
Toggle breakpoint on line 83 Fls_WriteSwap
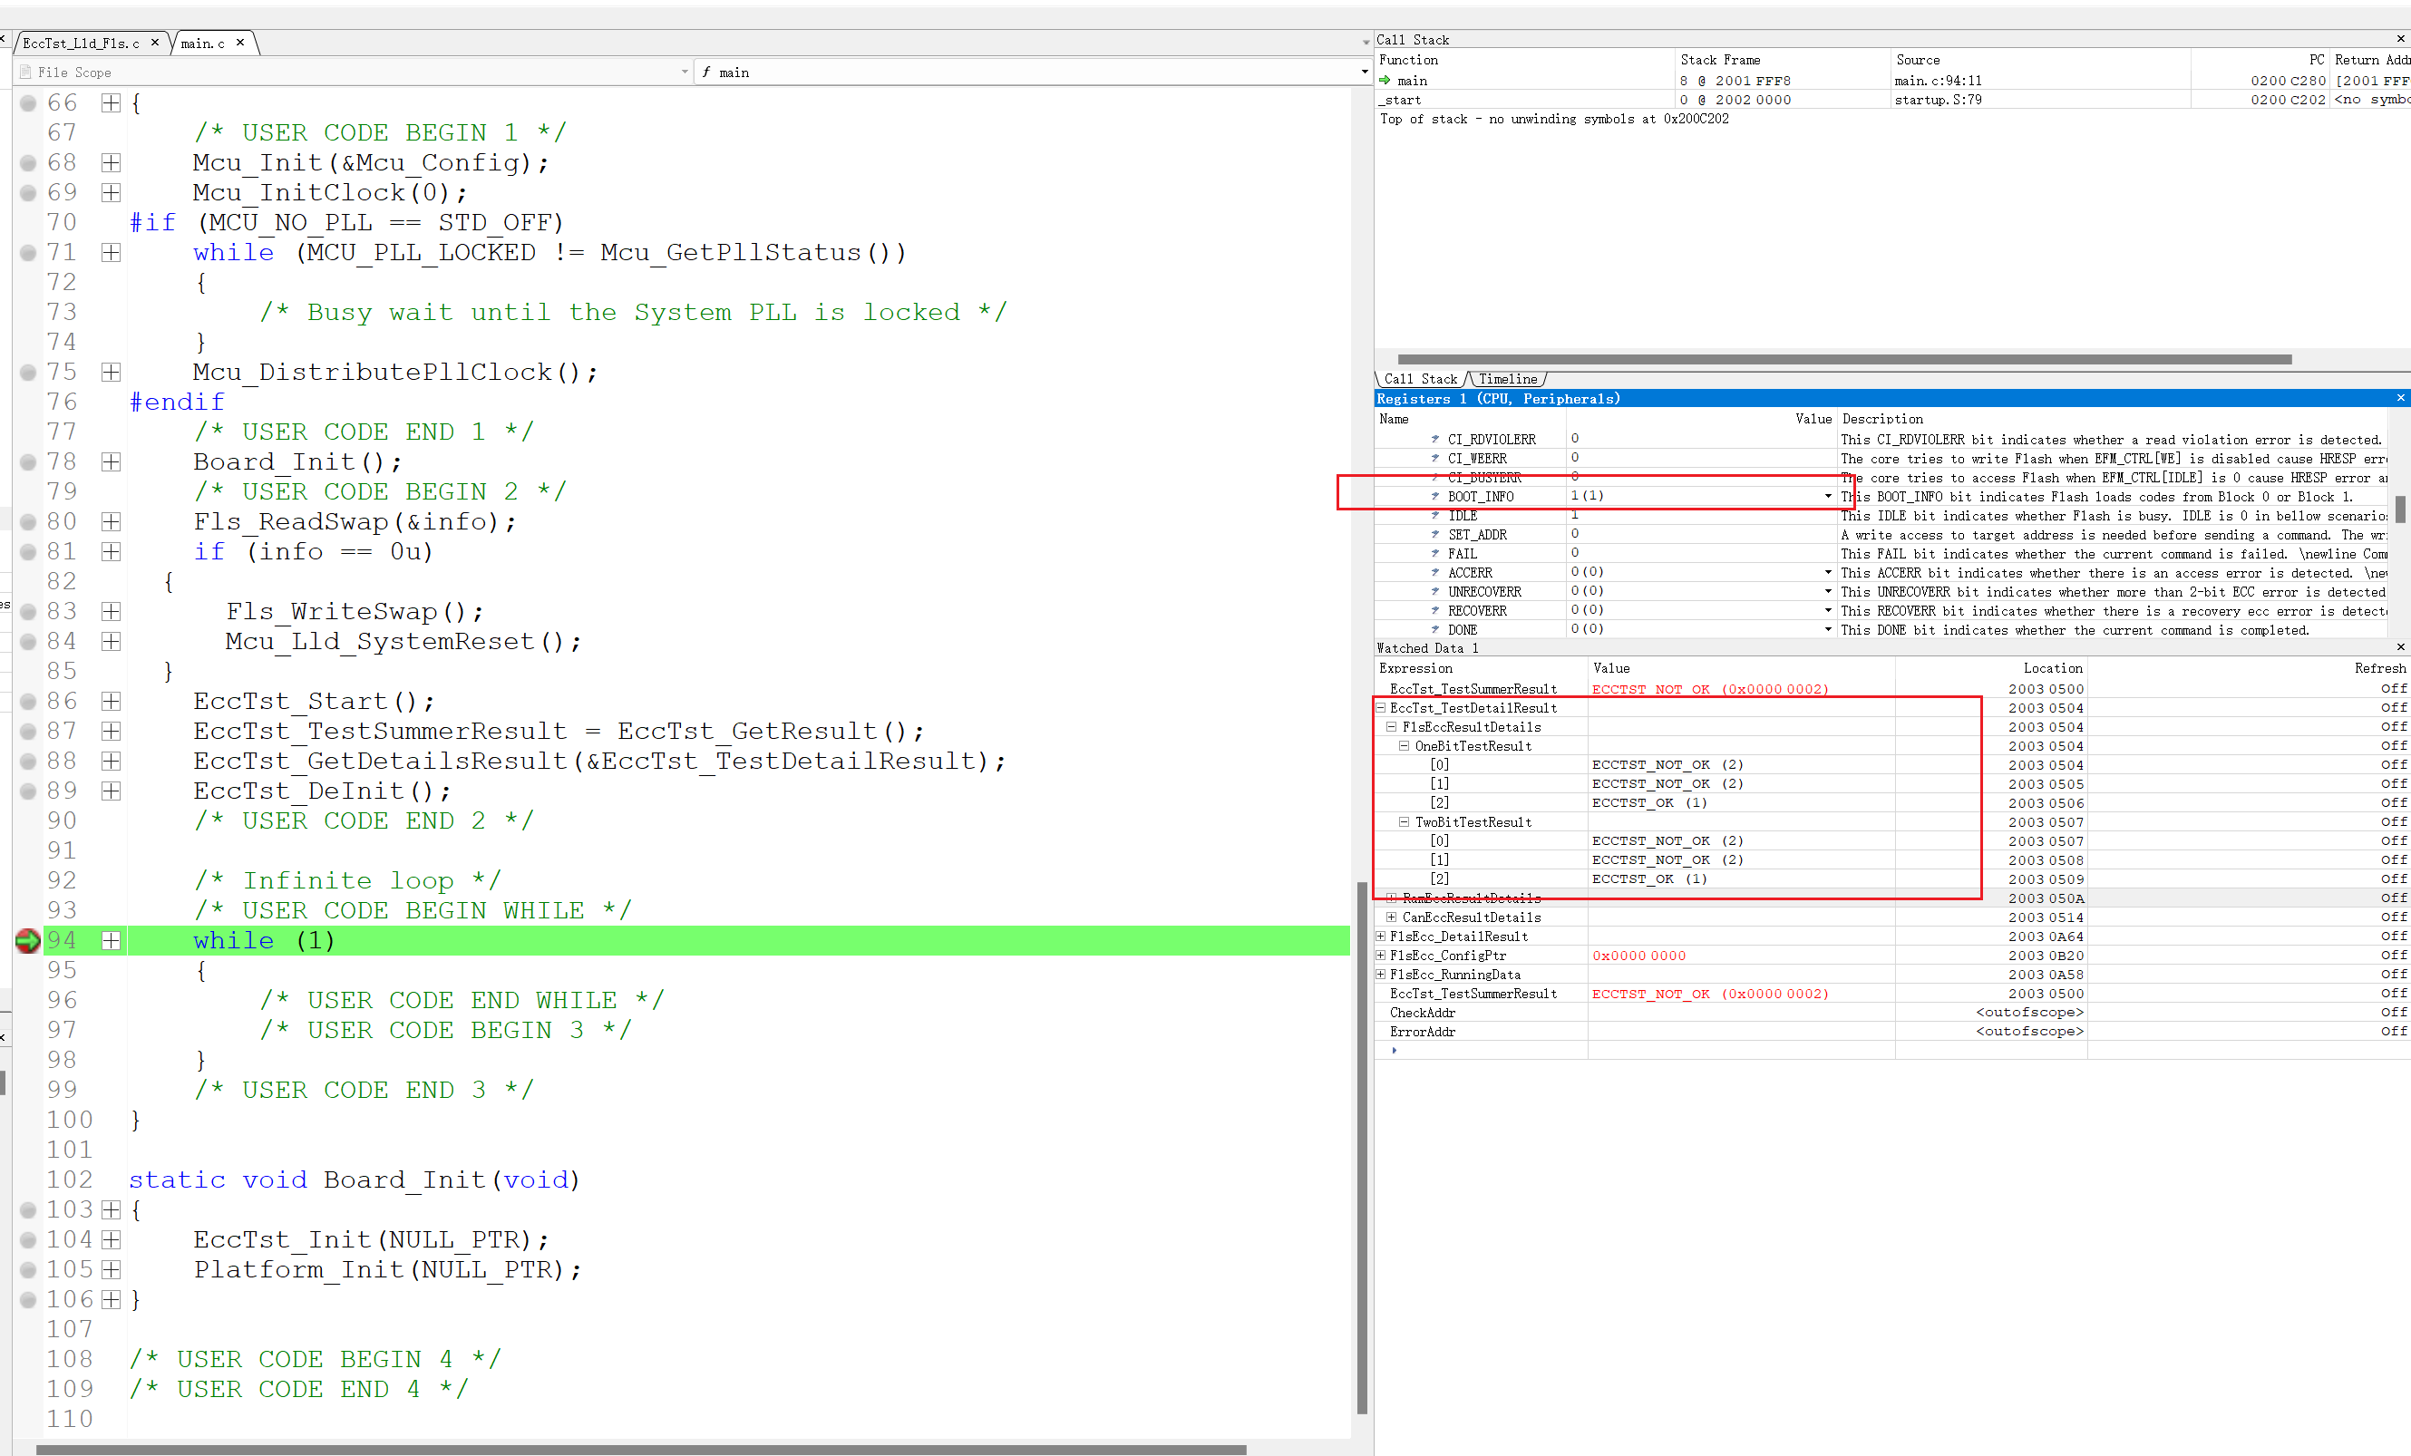tap(28, 612)
